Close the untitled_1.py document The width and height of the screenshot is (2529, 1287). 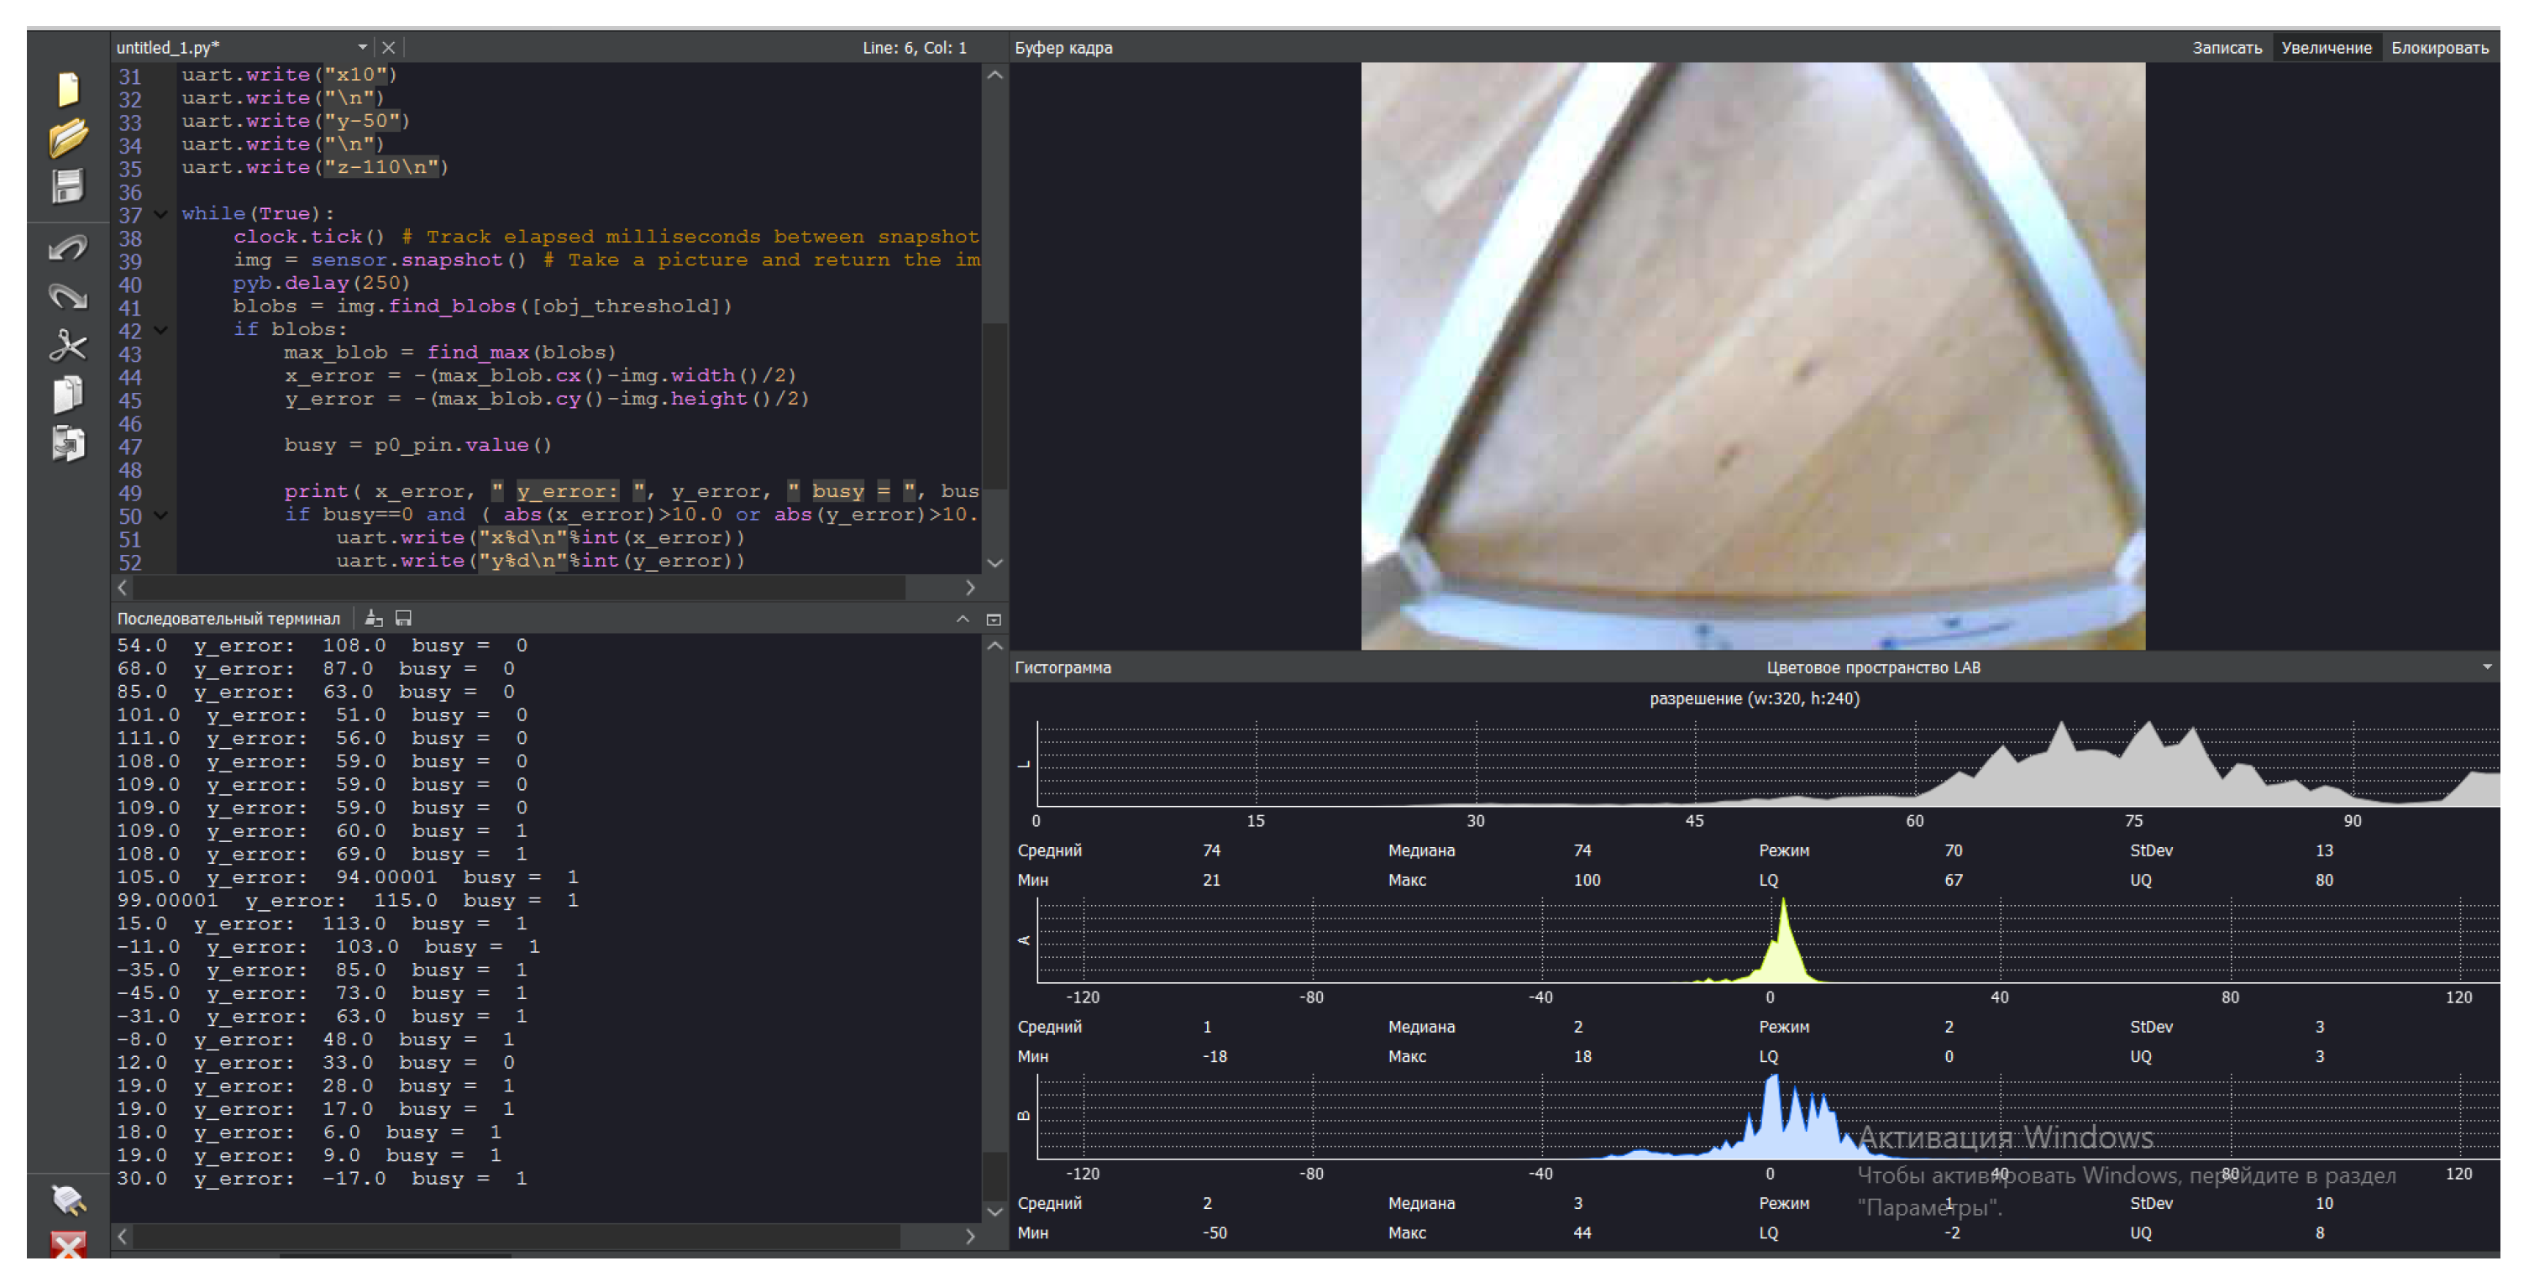click(x=389, y=47)
